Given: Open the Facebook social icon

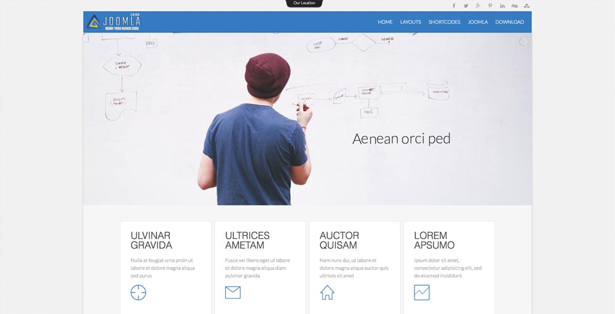Looking at the screenshot, I should tap(454, 6).
